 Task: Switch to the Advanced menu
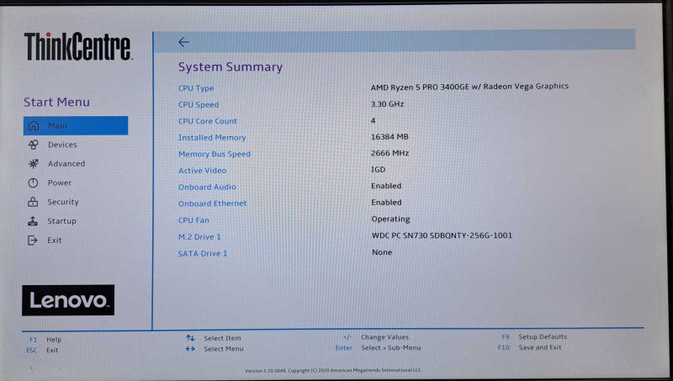tap(66, 163)
